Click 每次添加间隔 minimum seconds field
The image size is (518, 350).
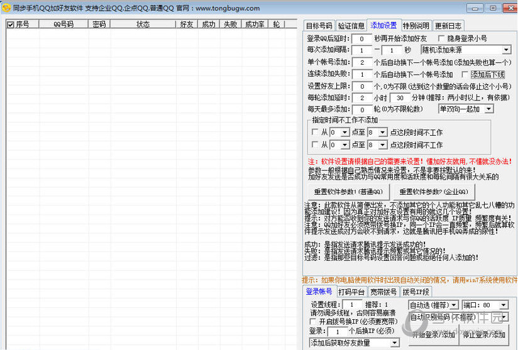click(x=361, y=50)
